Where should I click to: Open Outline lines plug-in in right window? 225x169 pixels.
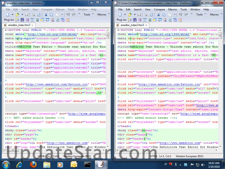click(145, 20)
